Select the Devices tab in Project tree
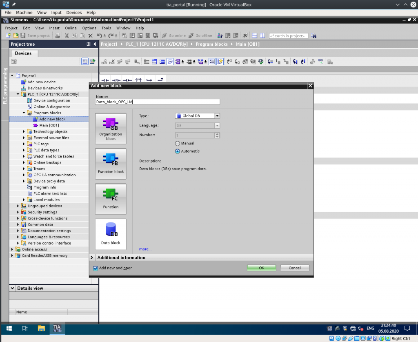 pyautogui.click(x=23, y=53)
